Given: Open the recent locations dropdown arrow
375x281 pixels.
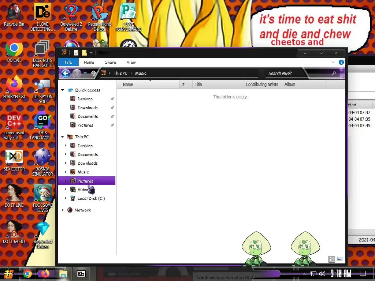Looking at the screenshot, I should [85, 73].
